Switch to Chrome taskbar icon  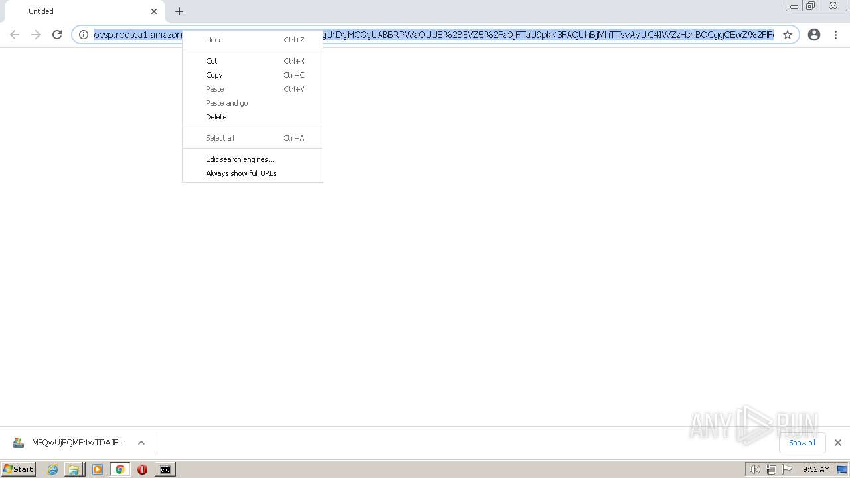120,469
